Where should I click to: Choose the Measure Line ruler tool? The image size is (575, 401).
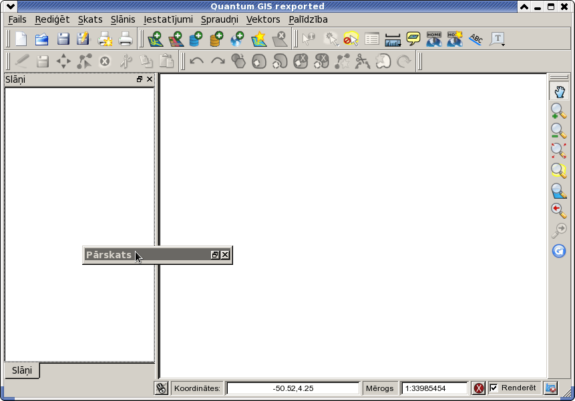[x=393, y=39]
